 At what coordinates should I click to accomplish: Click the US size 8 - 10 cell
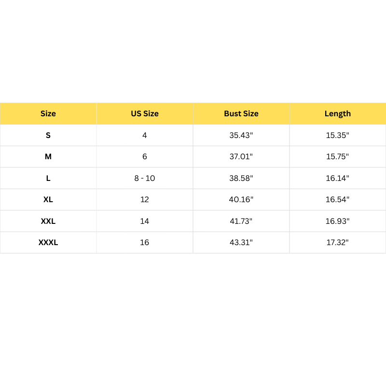click(145, 178)
